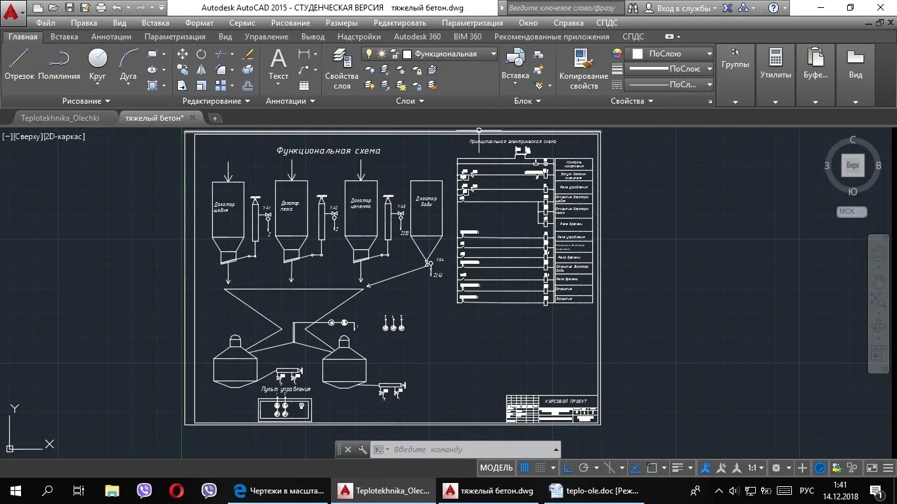Click the Erase tool icon
The image size is (897, 504).
(248, 54)
